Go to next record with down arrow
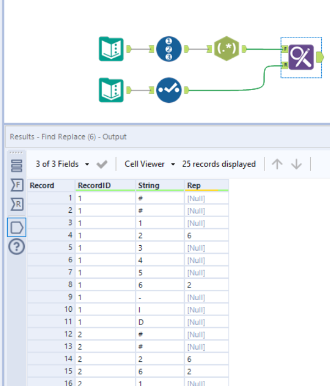Image resolution: width=330 pixels, height=386 pixels. [296, 164]
